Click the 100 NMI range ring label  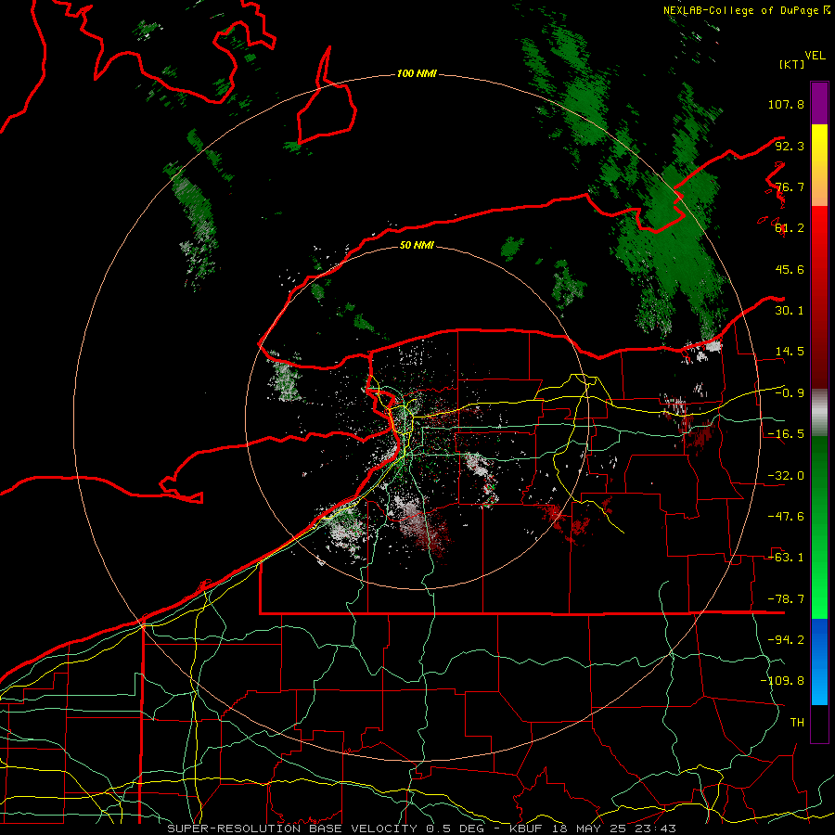(417, 73)
